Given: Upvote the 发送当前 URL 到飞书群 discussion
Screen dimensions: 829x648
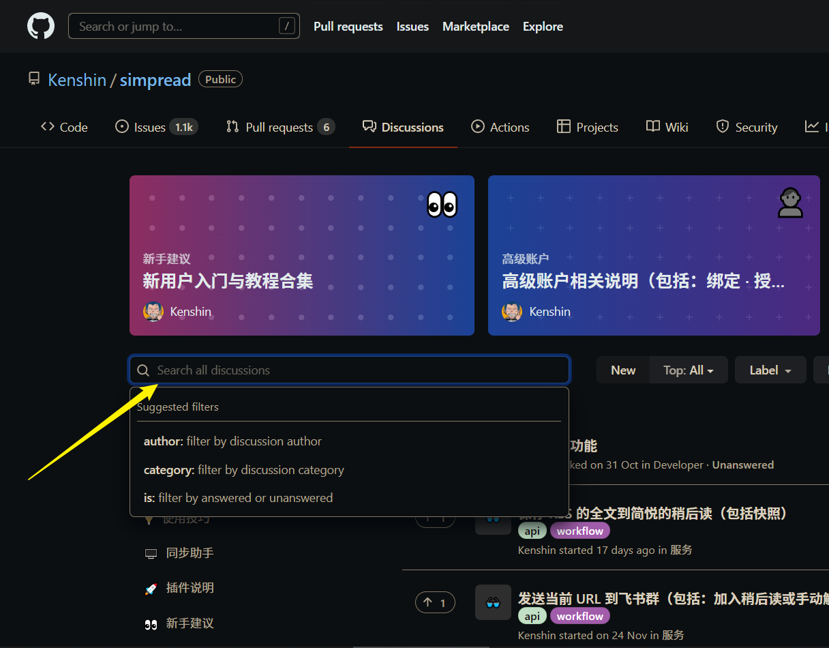Looking at the screenshot, I should [435, 602].
